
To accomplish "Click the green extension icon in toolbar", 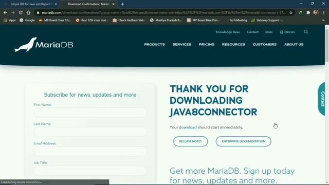I will point(300,12).
